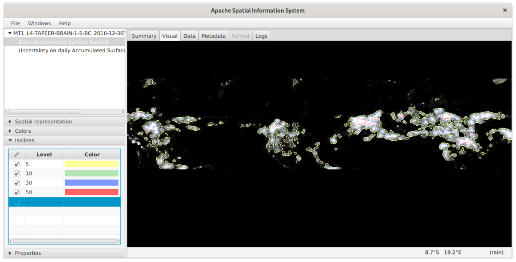
Task: Expand the Colors section
Action: (10, 131)
